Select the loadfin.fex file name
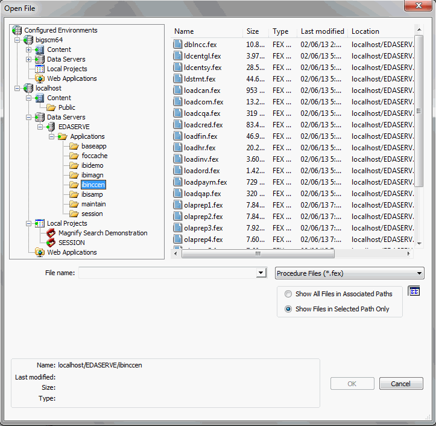Image resolution: width=436 pixels, height=426 pixels. [200, 136]
